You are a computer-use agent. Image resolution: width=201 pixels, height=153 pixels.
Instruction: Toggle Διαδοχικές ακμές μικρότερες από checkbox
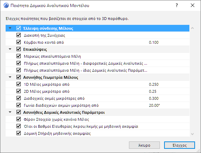[x=19, y=98]
